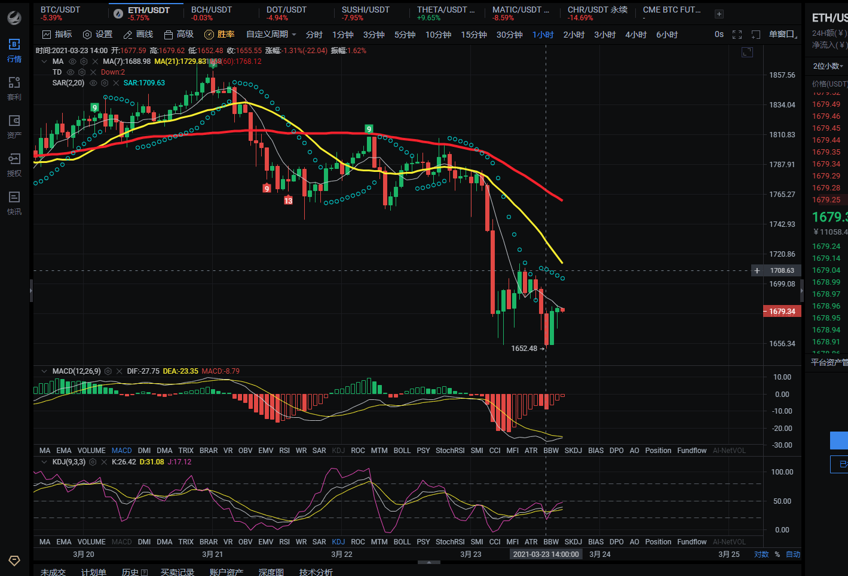Open MACD(12,26,9) settings gear
The height and width of the screenshot is (576, 848).
click(108, 371)
